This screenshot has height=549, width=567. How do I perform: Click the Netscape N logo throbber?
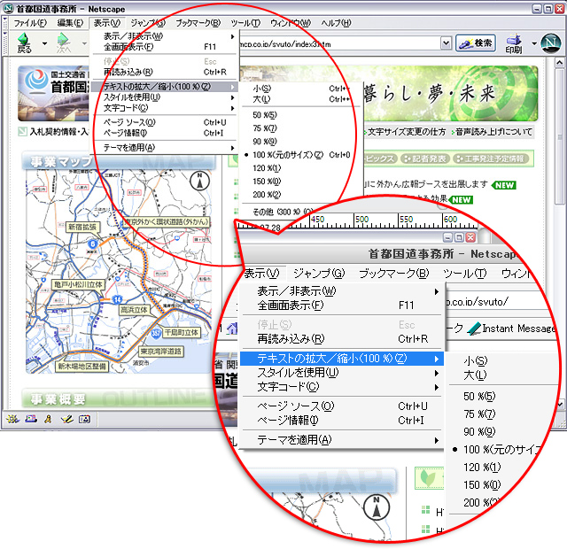point(551,43)
